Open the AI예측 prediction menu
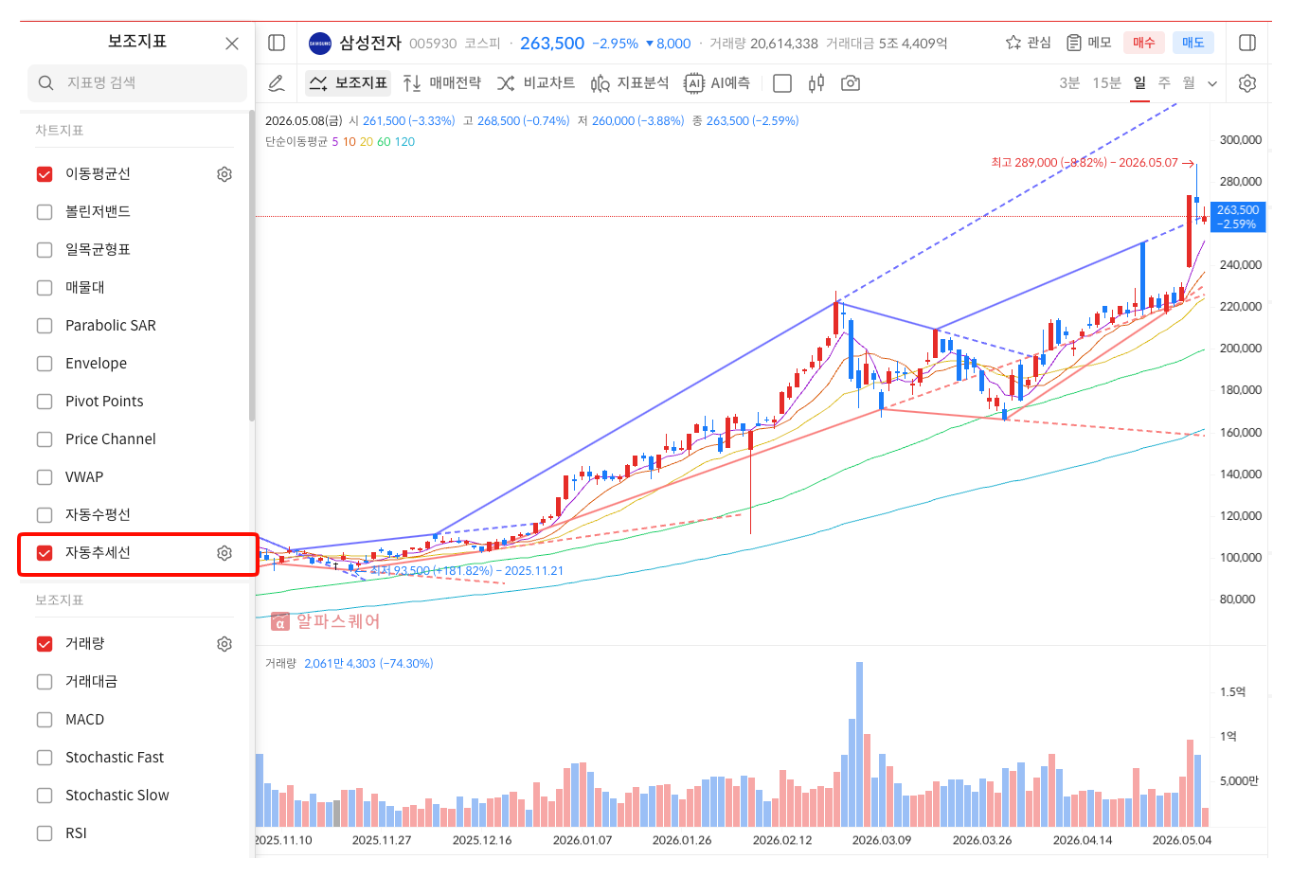Screen dimensions: 1291x877 [x=717, y=83]
